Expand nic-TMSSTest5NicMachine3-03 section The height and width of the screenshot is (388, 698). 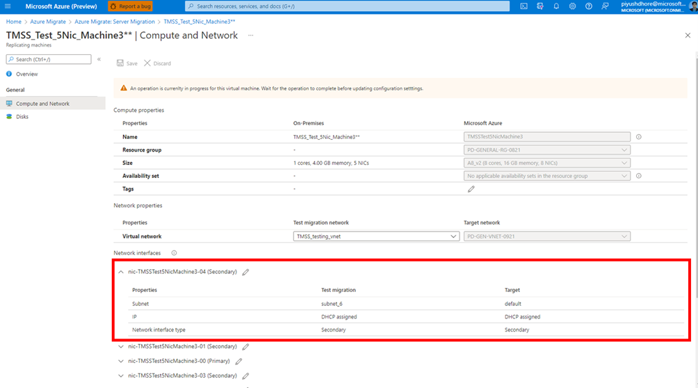[121, 375]
